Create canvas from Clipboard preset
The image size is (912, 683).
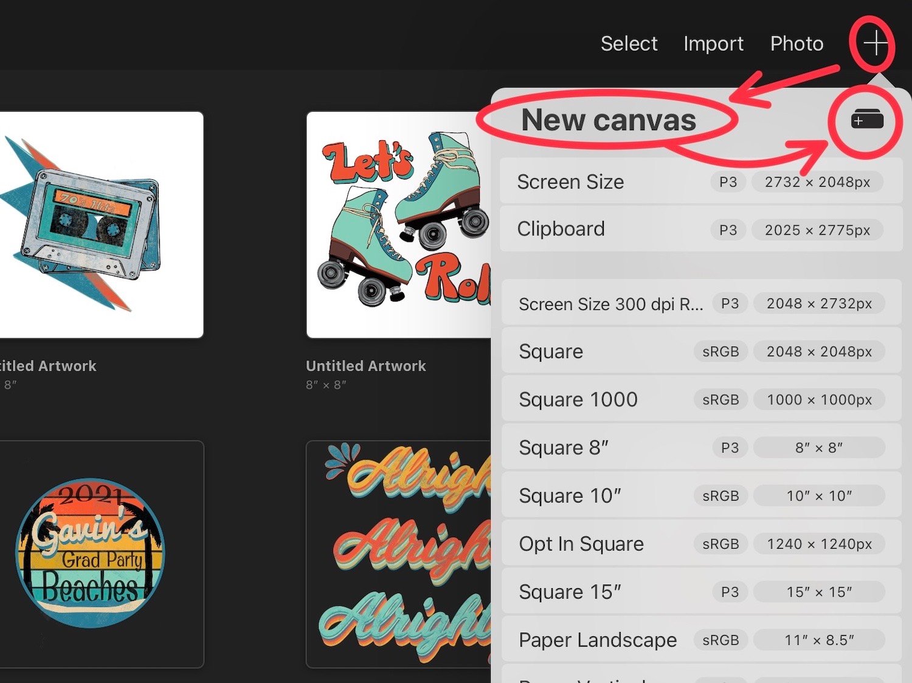pyautogui.click(x=699, y=229)
